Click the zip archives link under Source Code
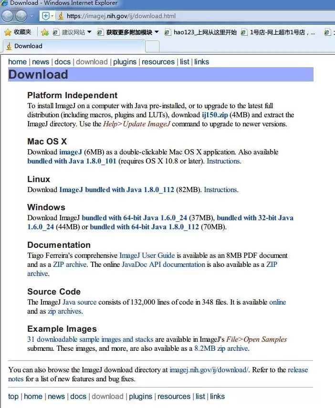 coord(64,311)
